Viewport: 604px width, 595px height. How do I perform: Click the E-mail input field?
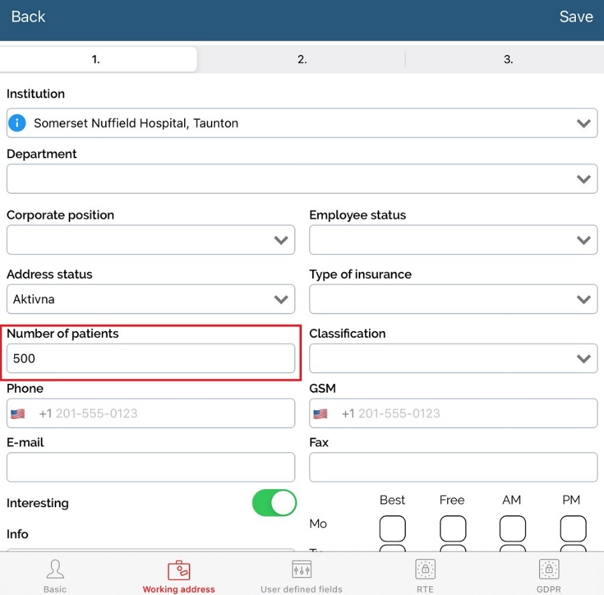pos(151,467)
